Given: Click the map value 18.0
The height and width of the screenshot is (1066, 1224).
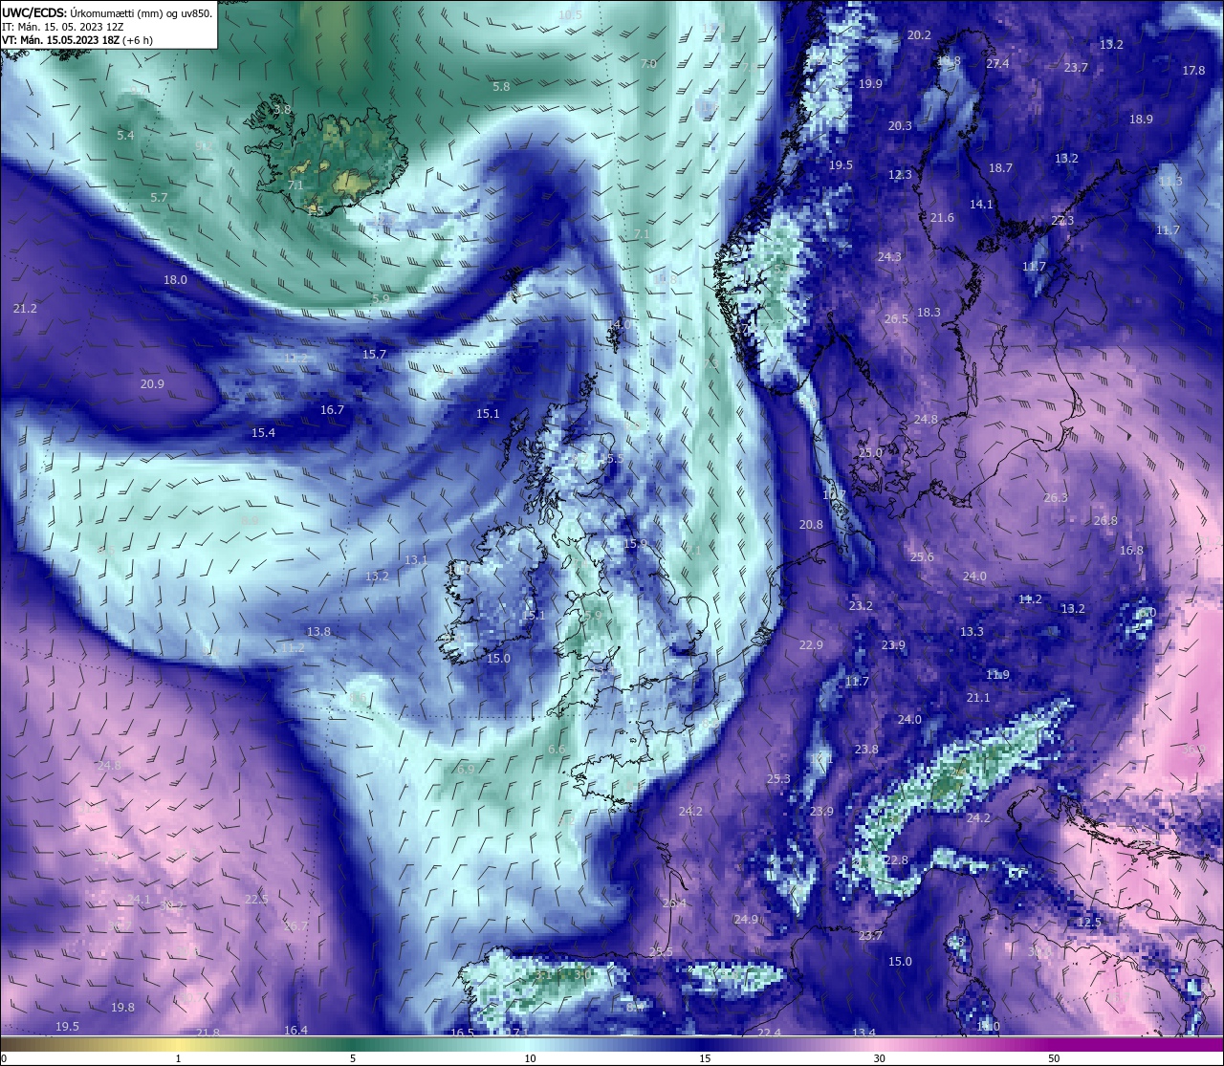Looking at the screenshot, I should point(175,280).
